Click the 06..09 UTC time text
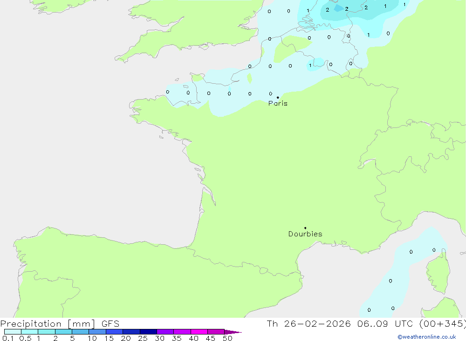Viewport: 466px width, 341px height. click(386, 324)
